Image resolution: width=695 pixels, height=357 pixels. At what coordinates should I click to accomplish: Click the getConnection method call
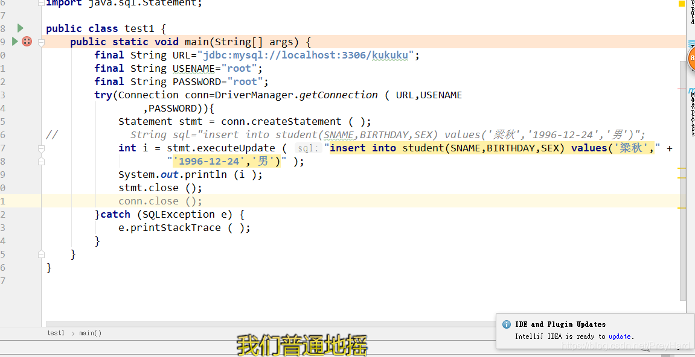(x=339, y=95)
